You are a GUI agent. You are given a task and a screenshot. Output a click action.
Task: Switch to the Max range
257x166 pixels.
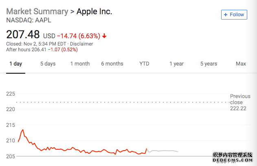(x=241, y=64)
